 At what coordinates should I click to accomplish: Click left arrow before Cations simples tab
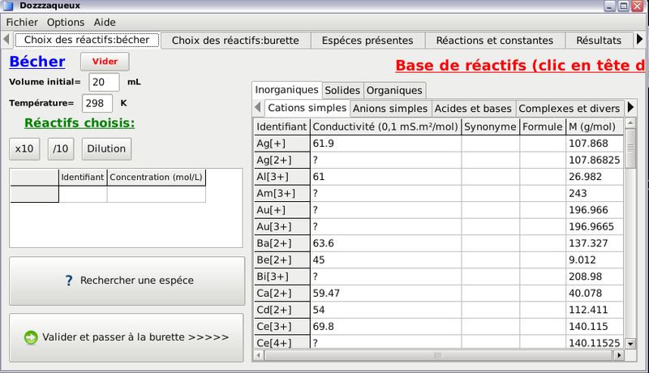point(258,108)
